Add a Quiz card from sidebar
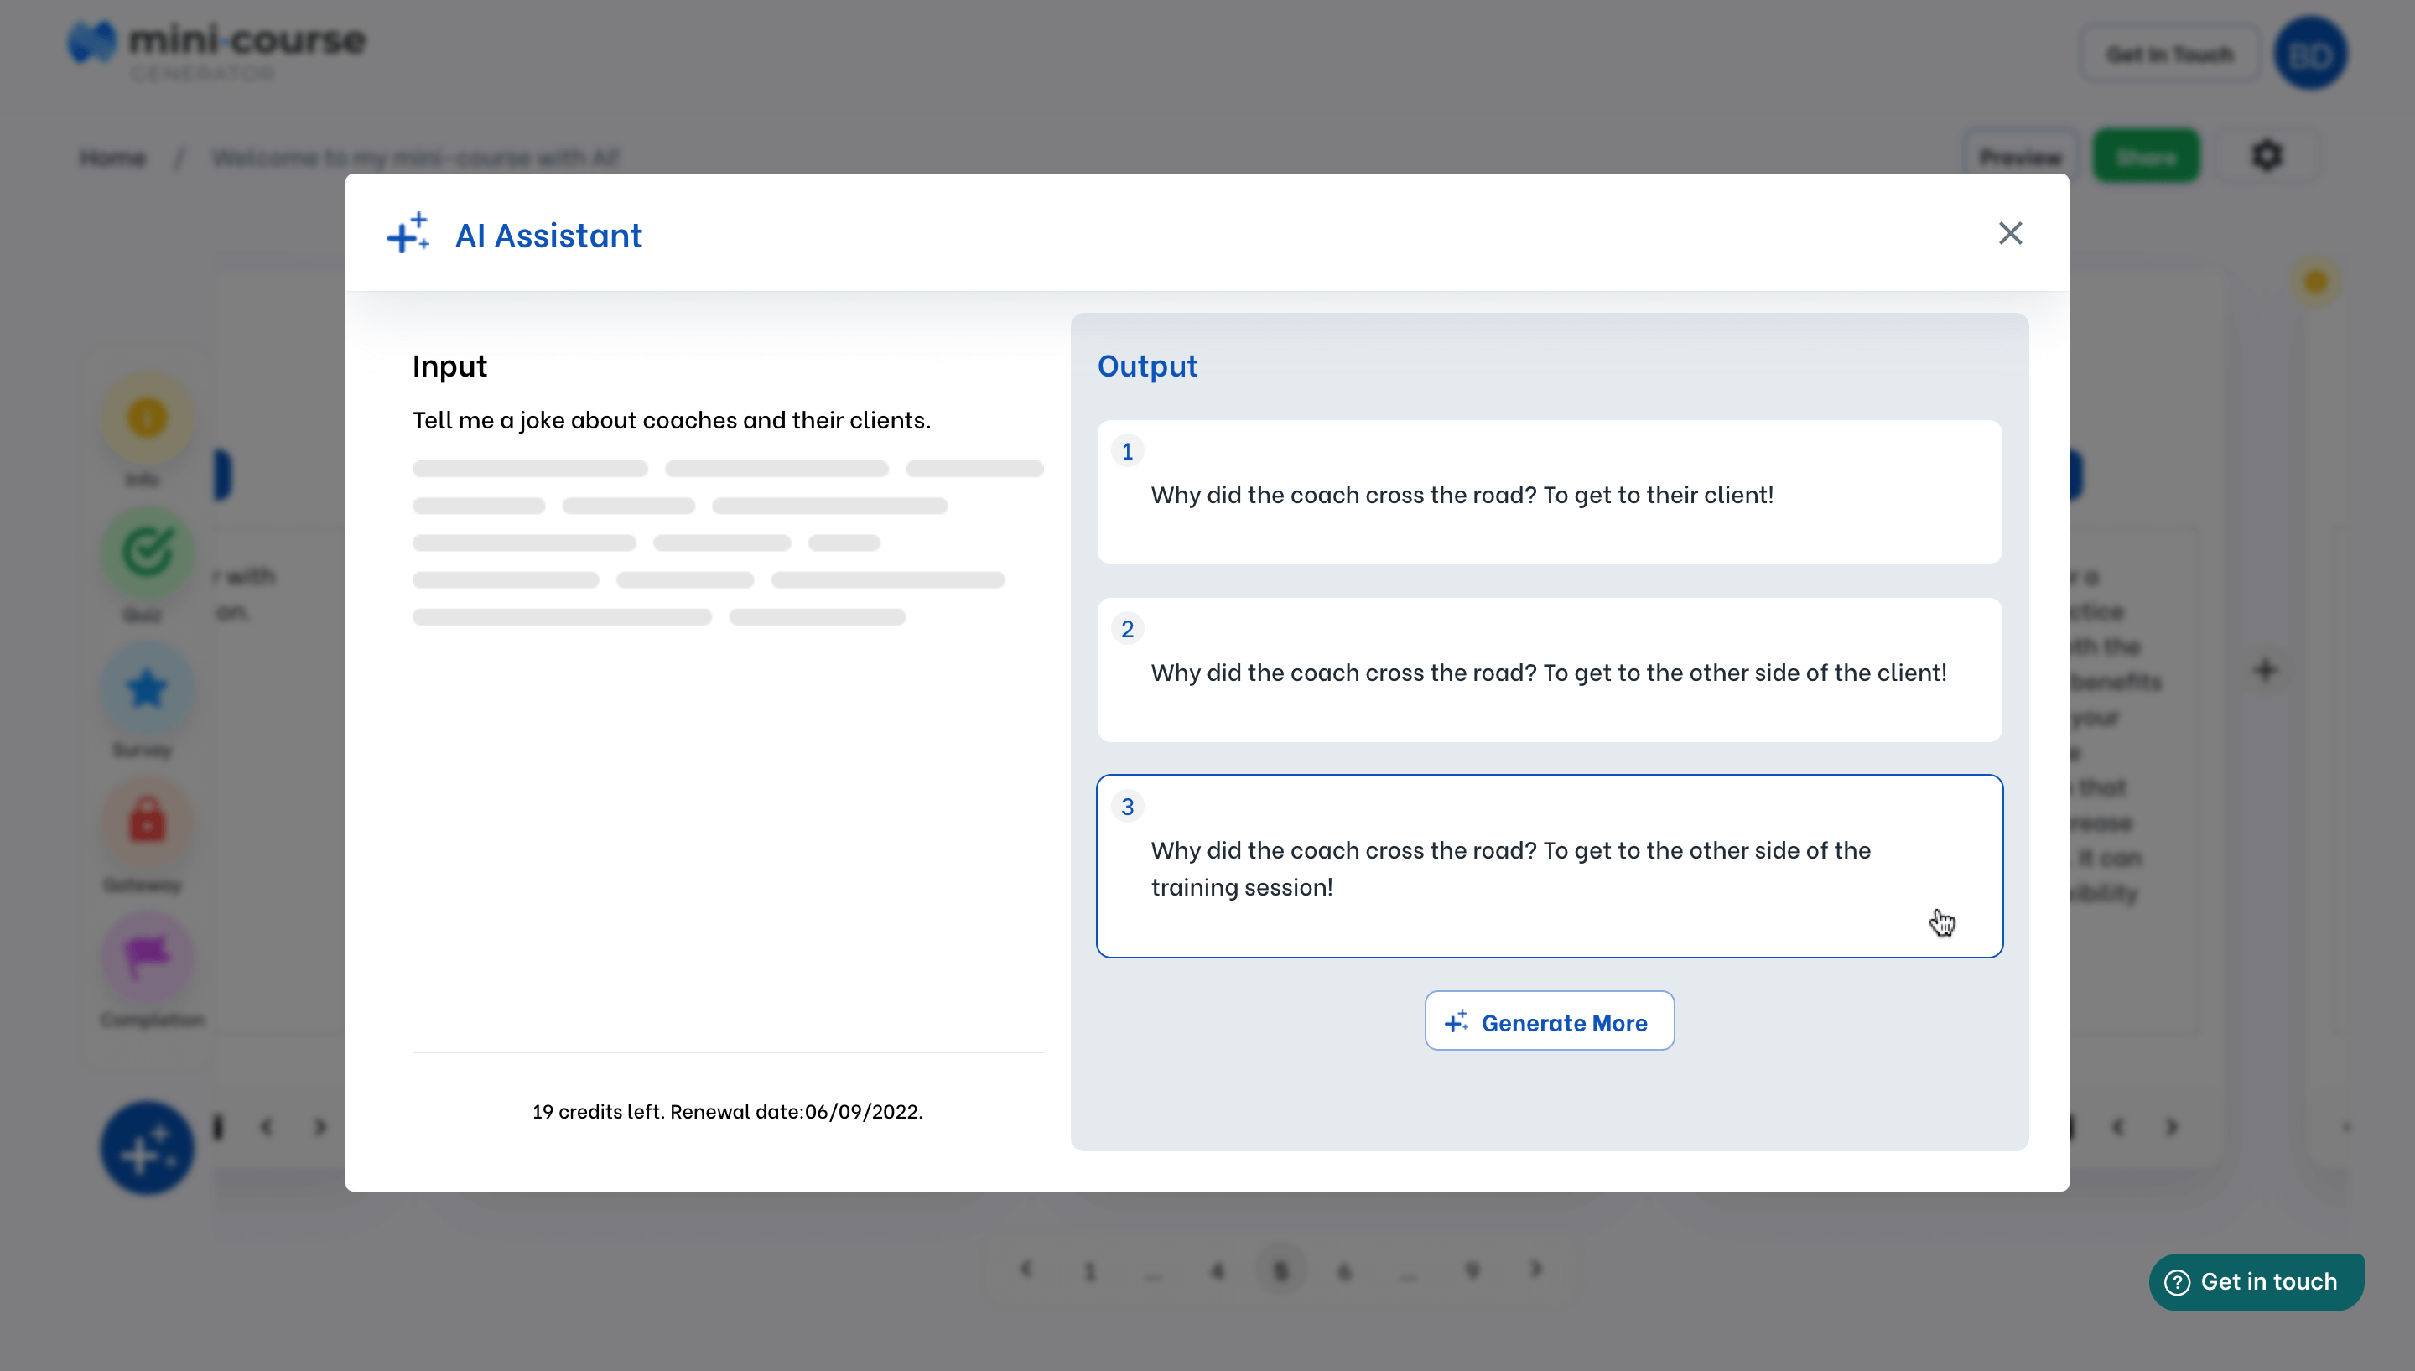This screenshot has height=1371, width=2415. tap(147, 553)
